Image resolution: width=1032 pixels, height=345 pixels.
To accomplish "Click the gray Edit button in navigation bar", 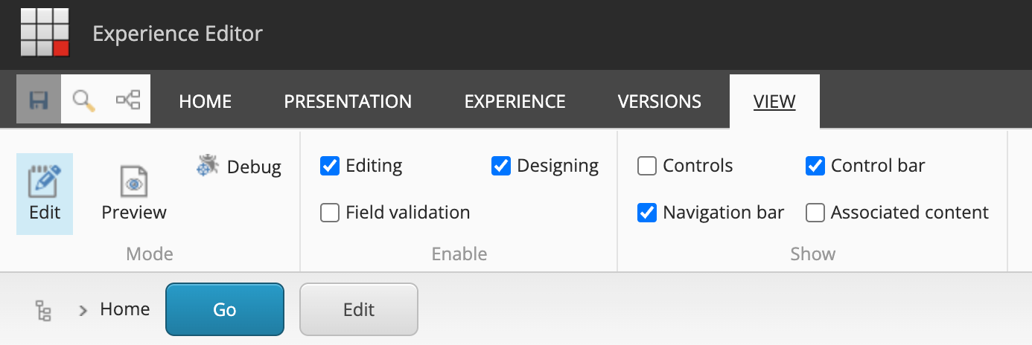I will pos(359,309).
